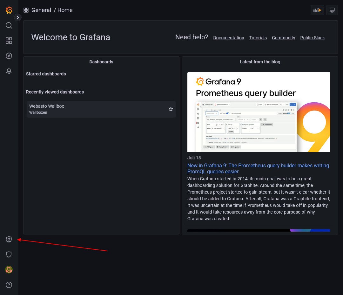This screenshot has height=295, width=343.
Task: Open the Alerting bell icon
Action: coord(9,71)
